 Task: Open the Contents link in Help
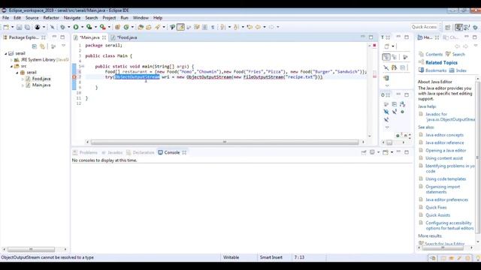coord(434,54)
